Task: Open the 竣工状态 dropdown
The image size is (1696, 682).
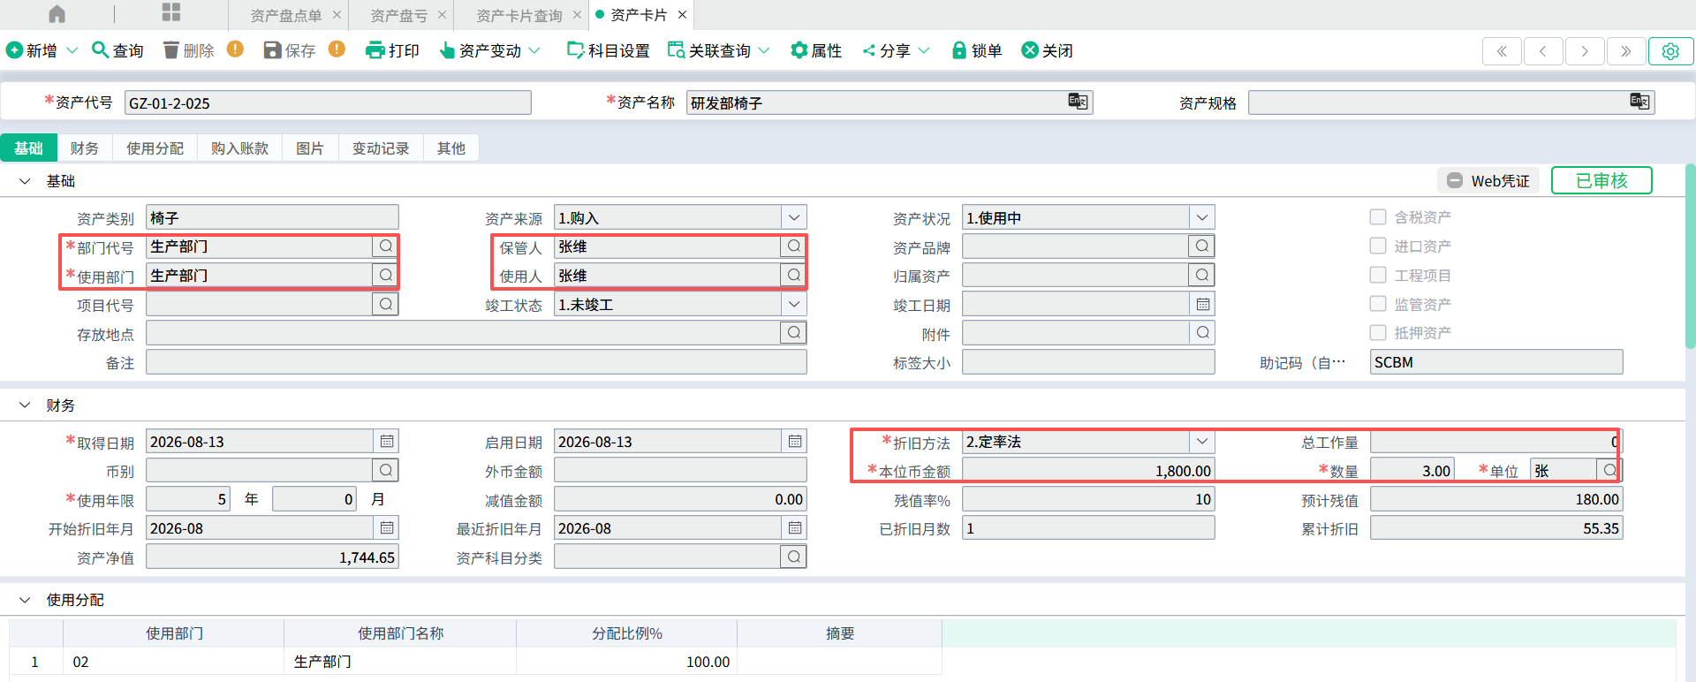Action: (793, 304)
